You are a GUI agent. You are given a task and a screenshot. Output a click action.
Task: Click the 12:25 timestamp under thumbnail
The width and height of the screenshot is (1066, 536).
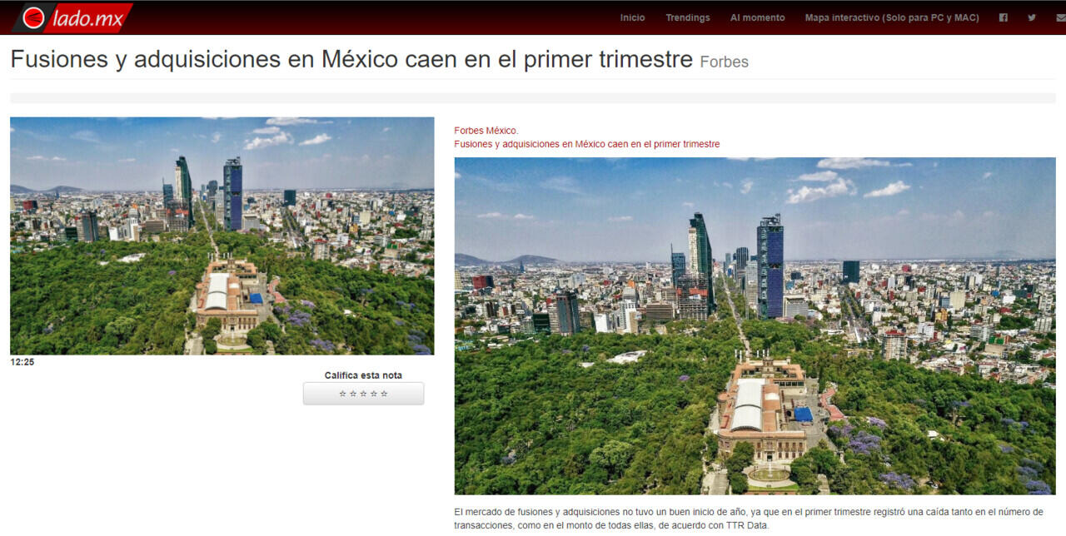pyautogui.click(x=22, y=362)
